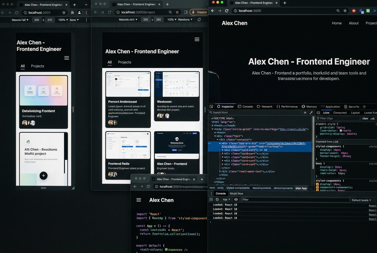377x253 pixels.
Task: Collapse the div class teet node
Action: point(215,136)
